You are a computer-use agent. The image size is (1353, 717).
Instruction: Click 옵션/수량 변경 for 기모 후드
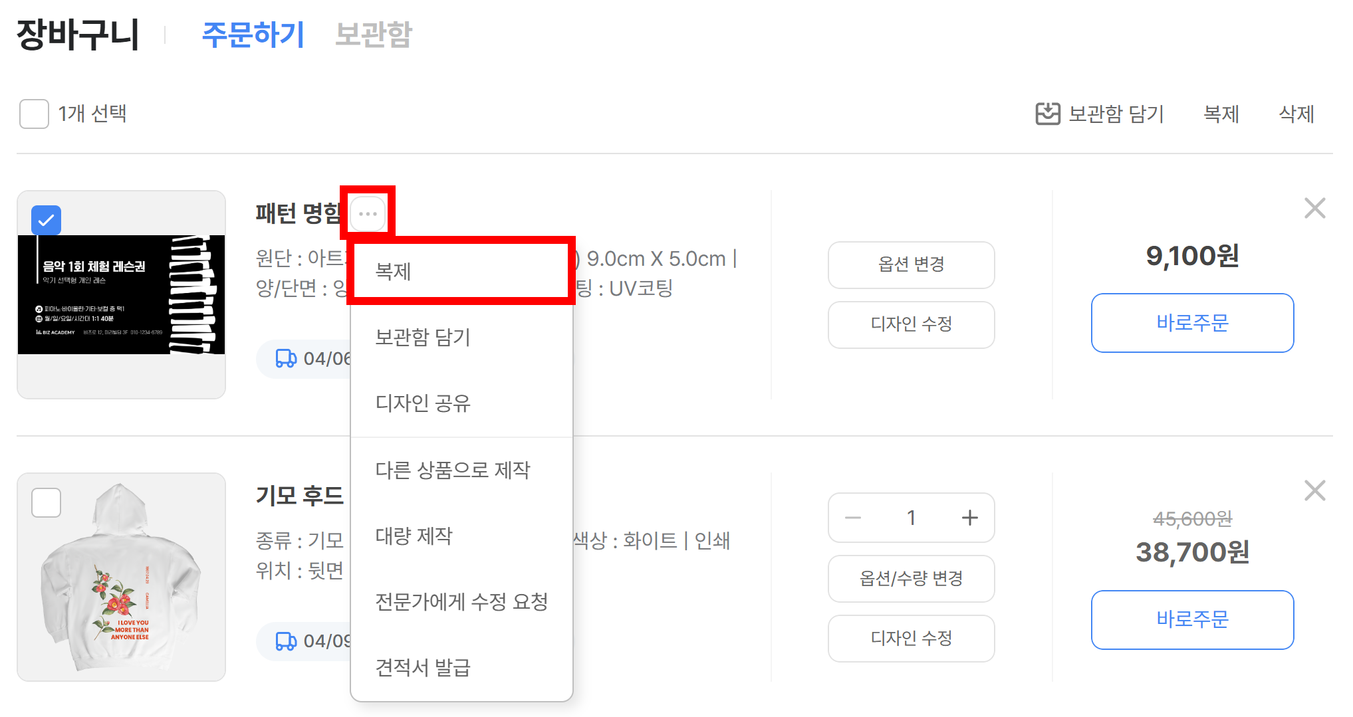[911, 578]
